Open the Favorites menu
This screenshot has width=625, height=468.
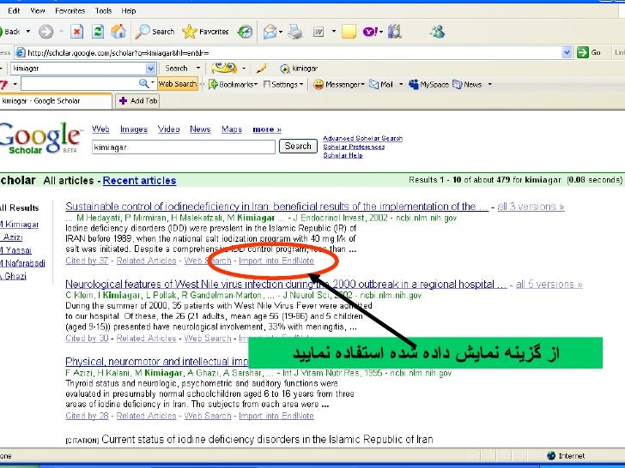tap(70, 11)
